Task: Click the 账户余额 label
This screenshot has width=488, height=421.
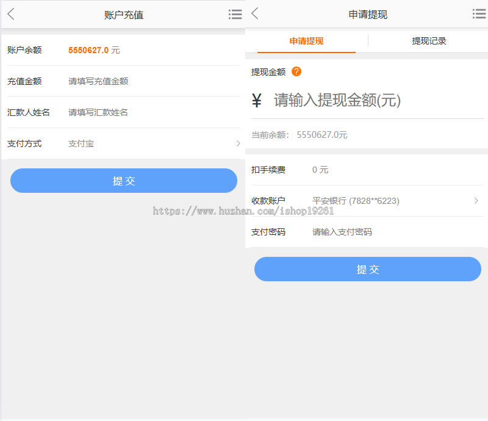Action: (x=24, y=50)
